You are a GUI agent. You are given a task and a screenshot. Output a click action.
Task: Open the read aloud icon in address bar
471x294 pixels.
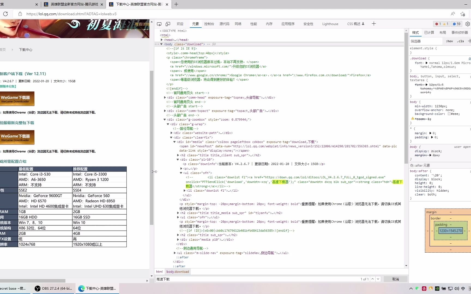tap(453, 14)
